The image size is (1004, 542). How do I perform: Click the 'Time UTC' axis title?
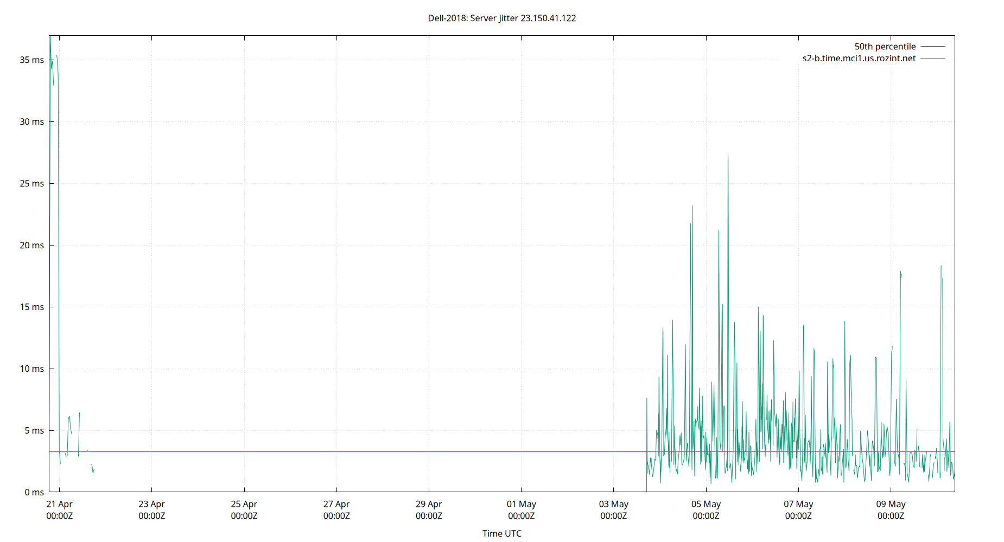pyautogui.click(x=502, y=533)
